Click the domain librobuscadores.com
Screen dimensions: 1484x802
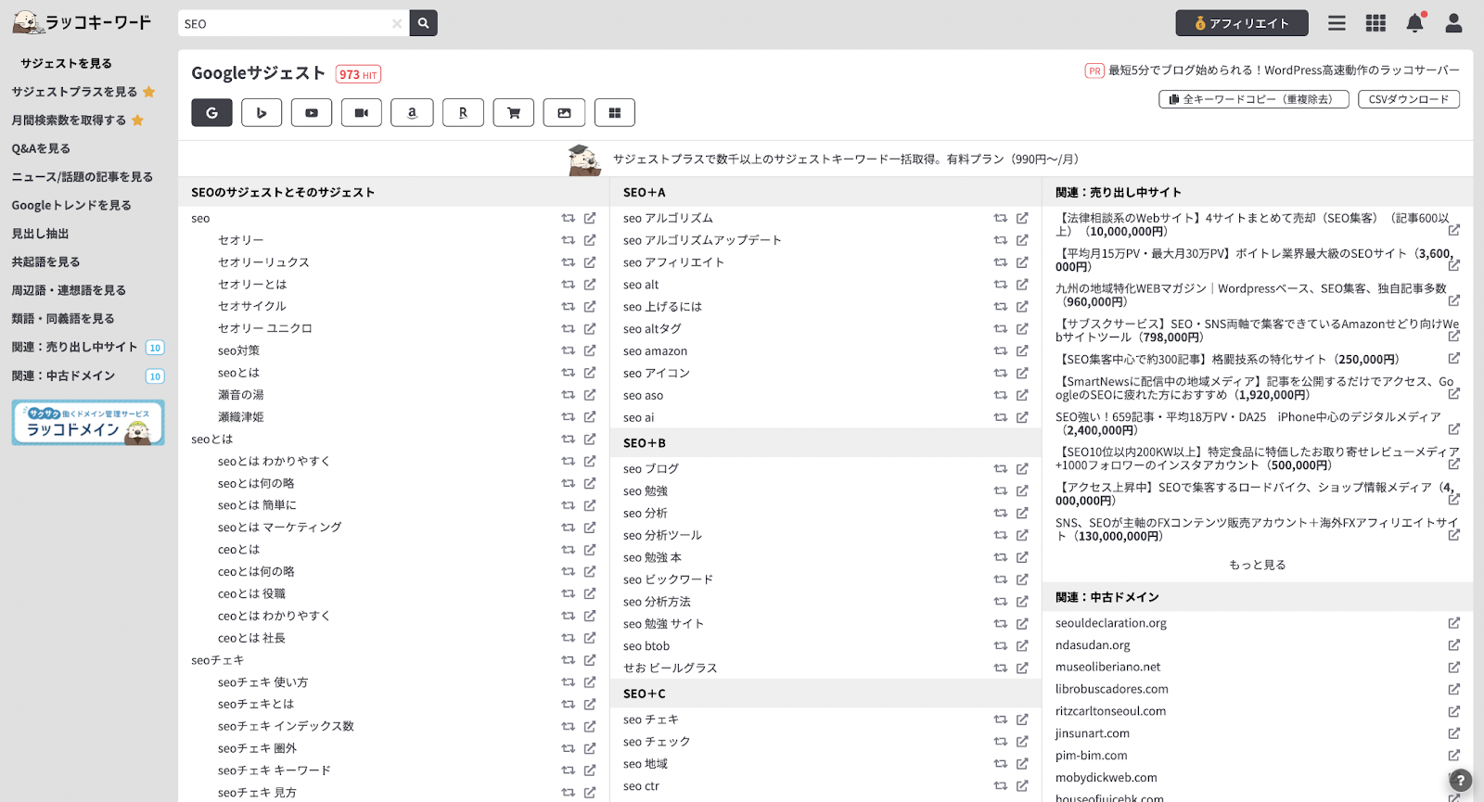click(x=1112, y=689)
